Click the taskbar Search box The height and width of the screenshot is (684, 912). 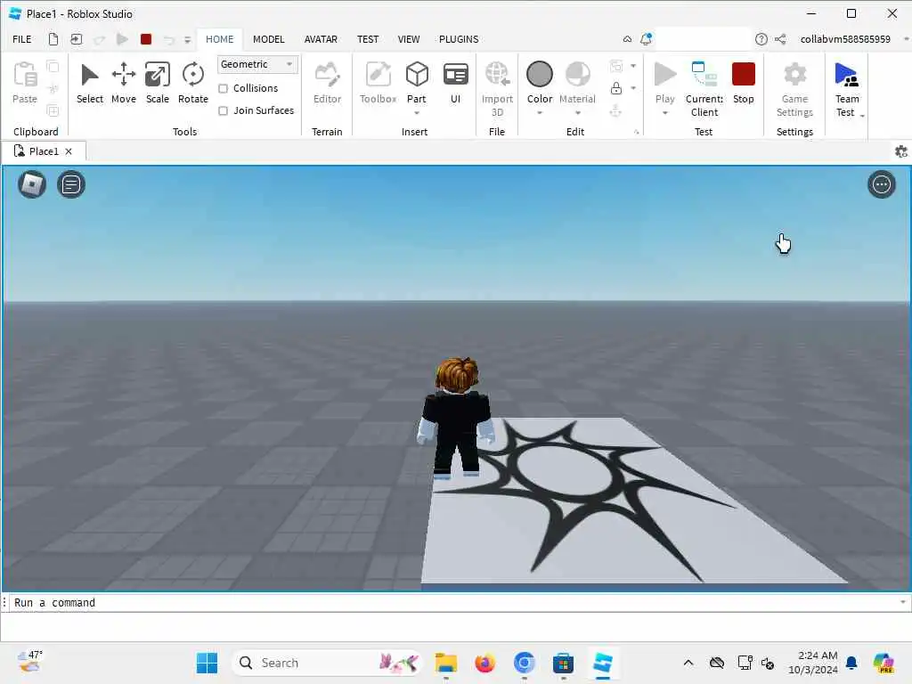[326, 663]
